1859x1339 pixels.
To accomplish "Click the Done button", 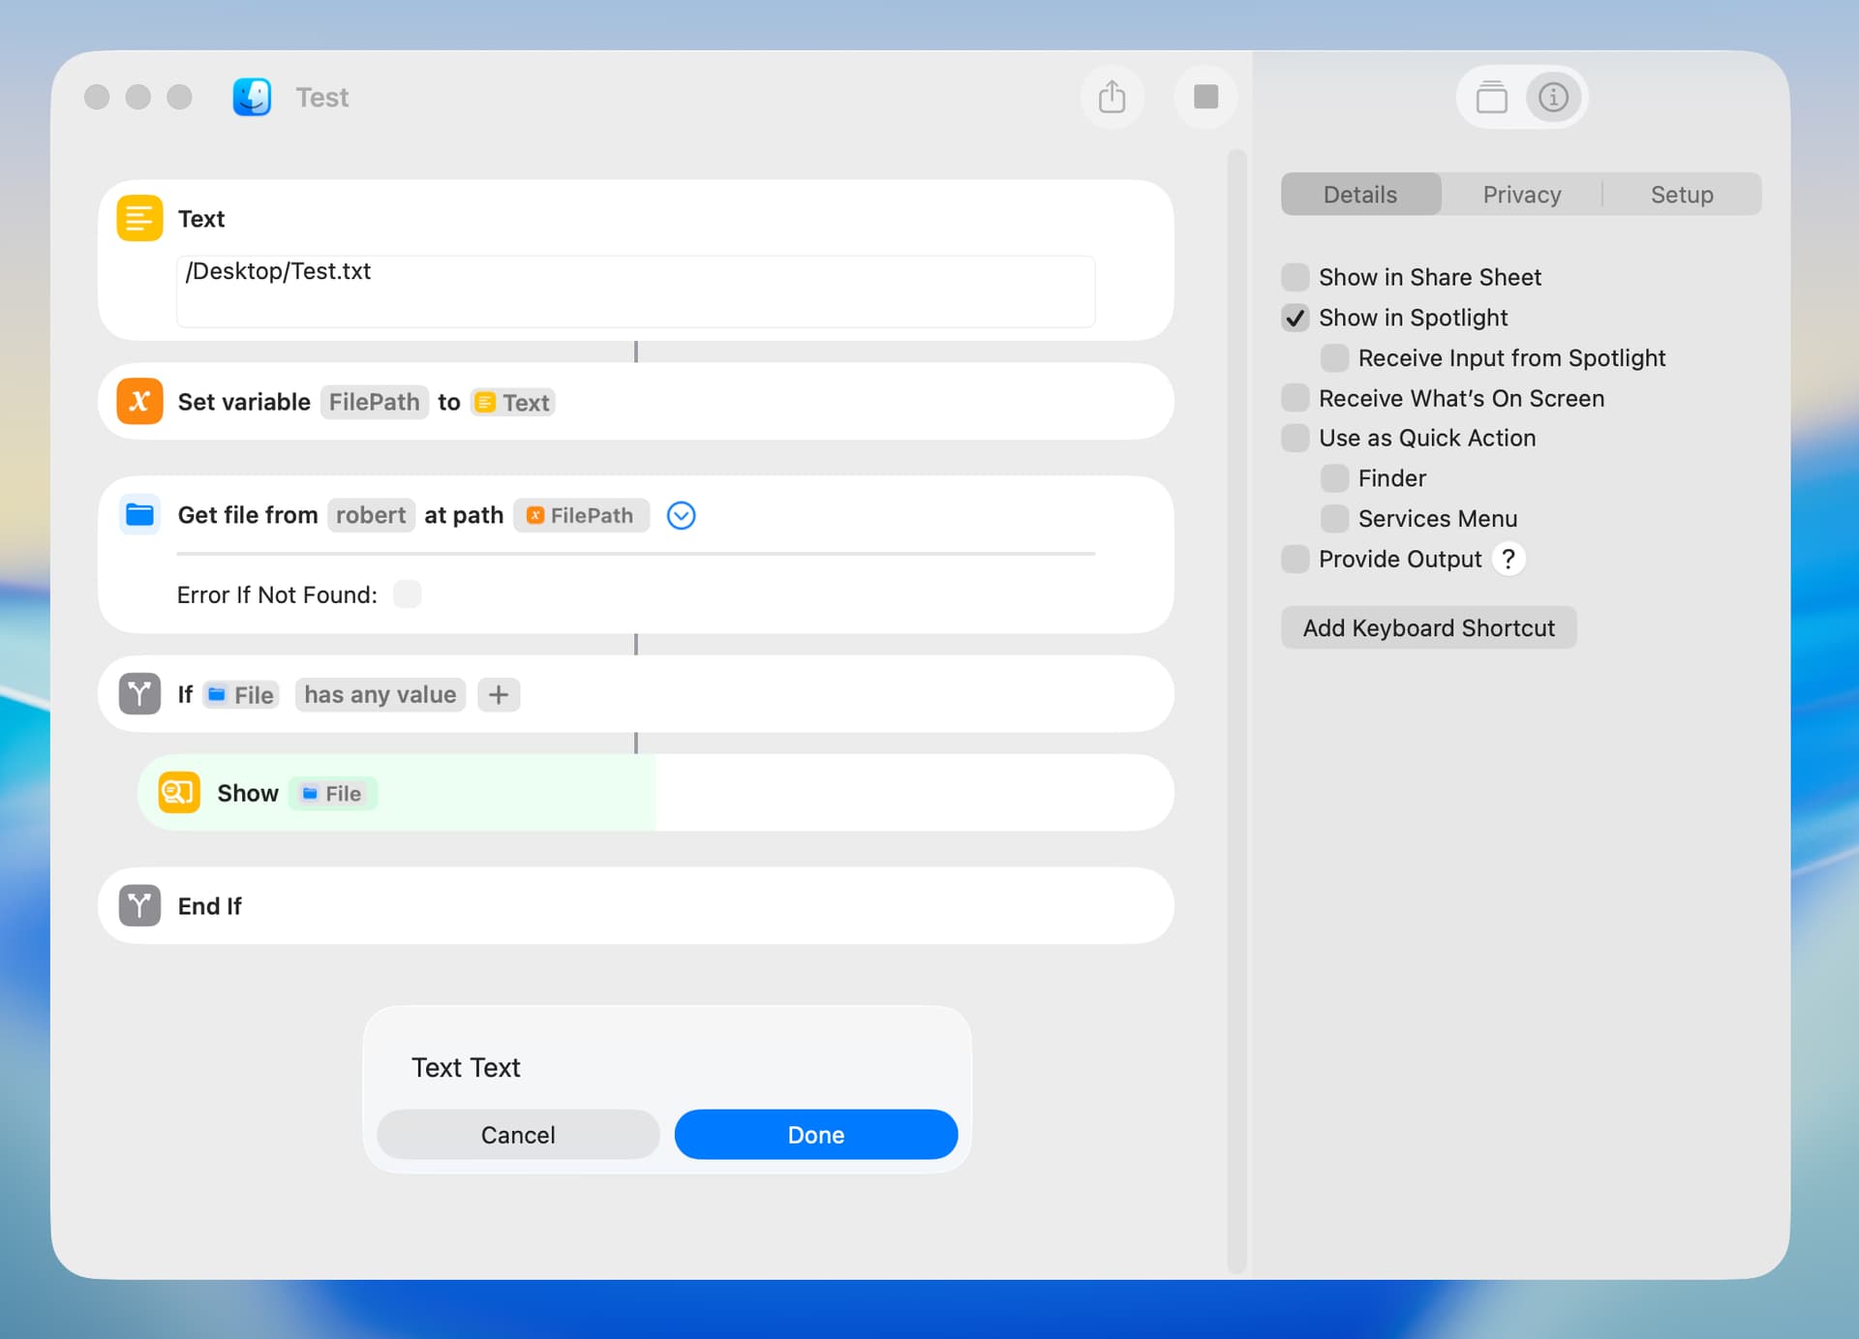I will tap(815, 1135).
